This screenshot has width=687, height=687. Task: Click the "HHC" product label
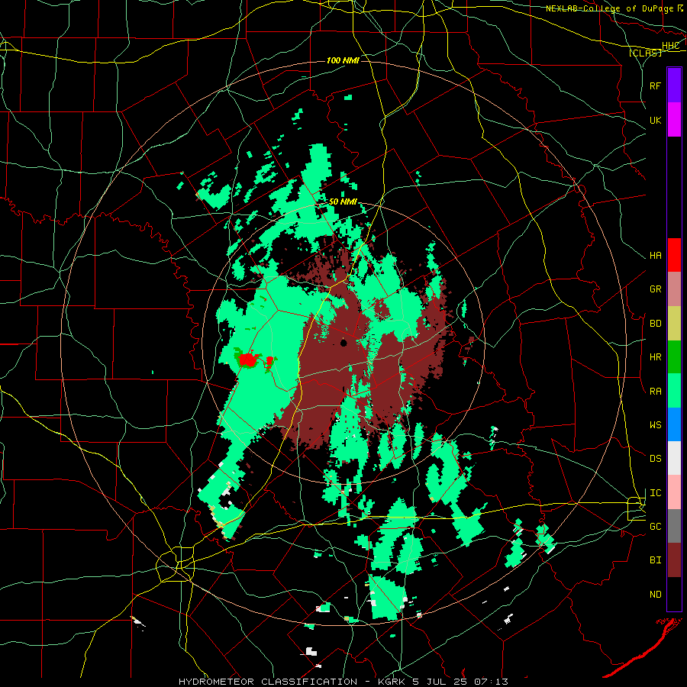(x=670, y=46)
